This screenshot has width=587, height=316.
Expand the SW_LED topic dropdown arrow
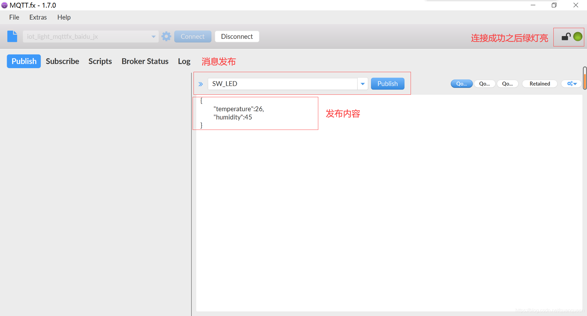363,84
